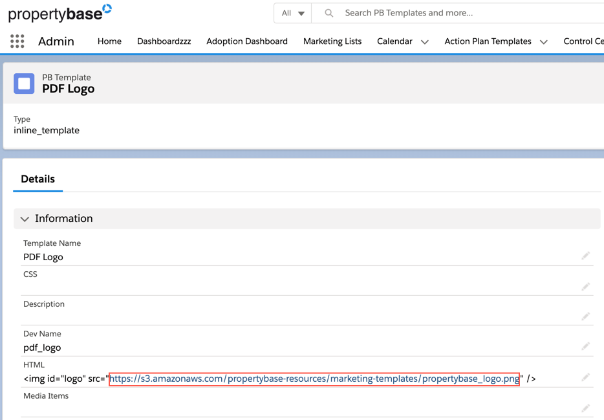This screenshot has height=420, width=604.
Task: Edit Media Items with pencil icon
Action: [585, 408]
